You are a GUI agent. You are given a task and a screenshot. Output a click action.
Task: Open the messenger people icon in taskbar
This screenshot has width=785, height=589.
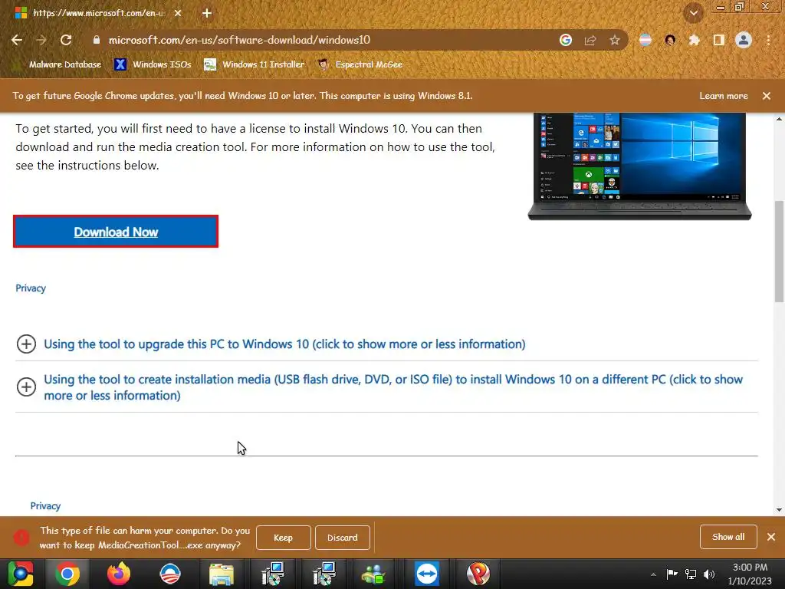tap(374, 574)
